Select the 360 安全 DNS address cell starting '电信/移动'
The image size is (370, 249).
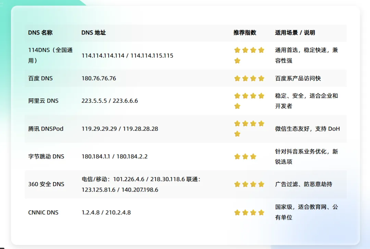(141, 184)
